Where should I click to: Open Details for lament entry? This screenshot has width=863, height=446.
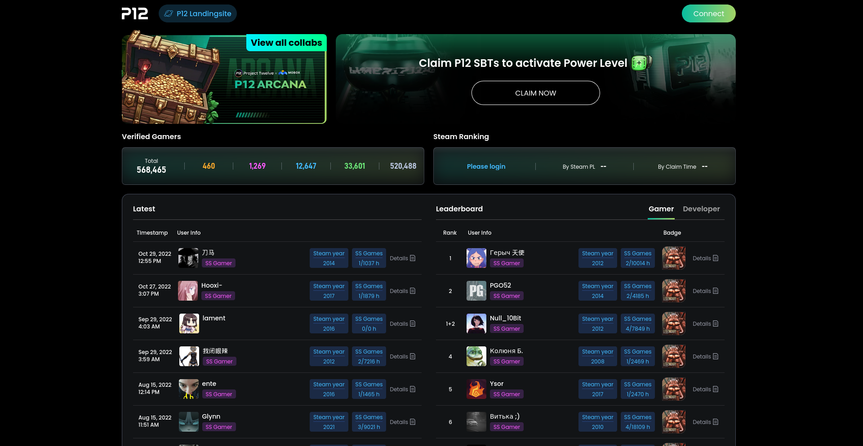403,324
